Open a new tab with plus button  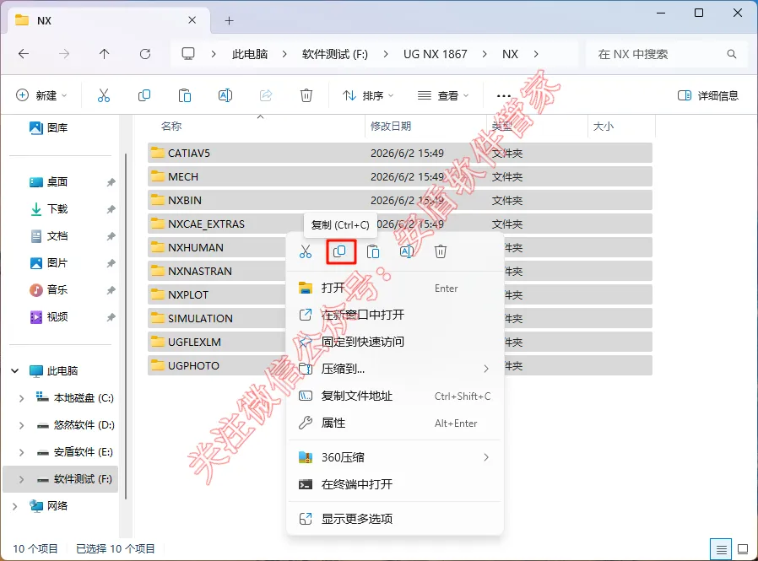tap(229, 21)
